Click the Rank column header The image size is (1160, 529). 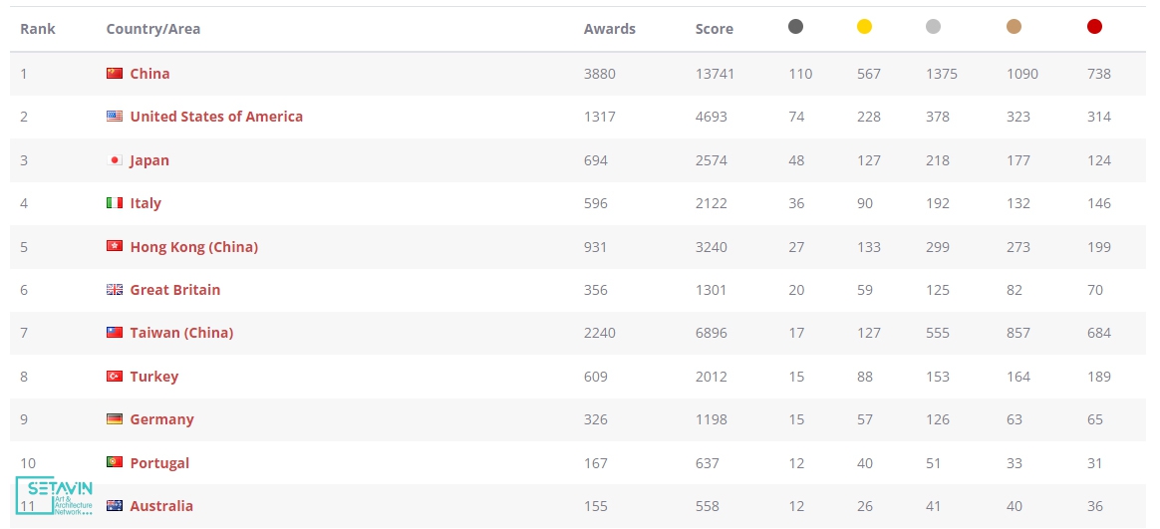point(38,29)
